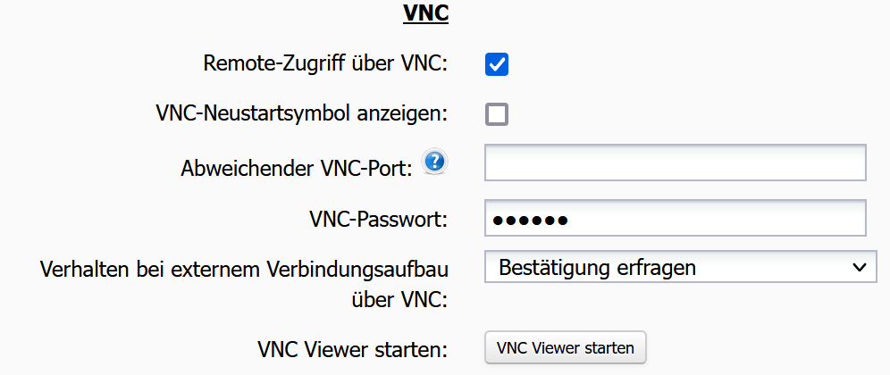Click the chevron arrow of the Verhalten dropdown

[x=859, y=267]
